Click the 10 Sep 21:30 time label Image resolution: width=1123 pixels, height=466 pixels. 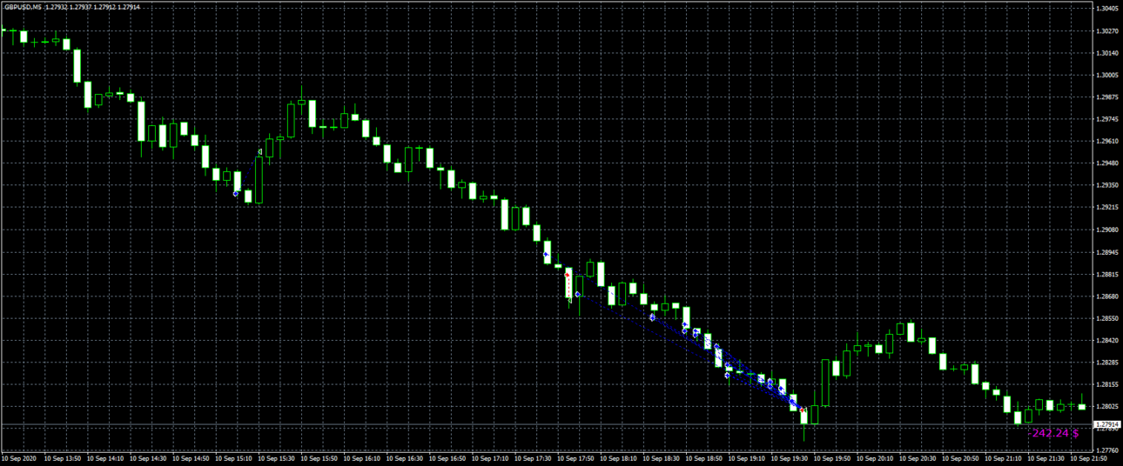tap(1045, 458)
